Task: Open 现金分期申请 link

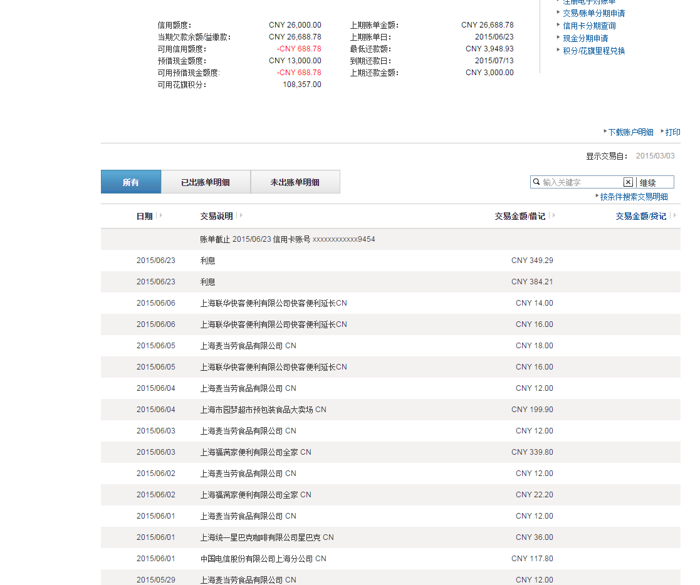Action: [585, 38]
